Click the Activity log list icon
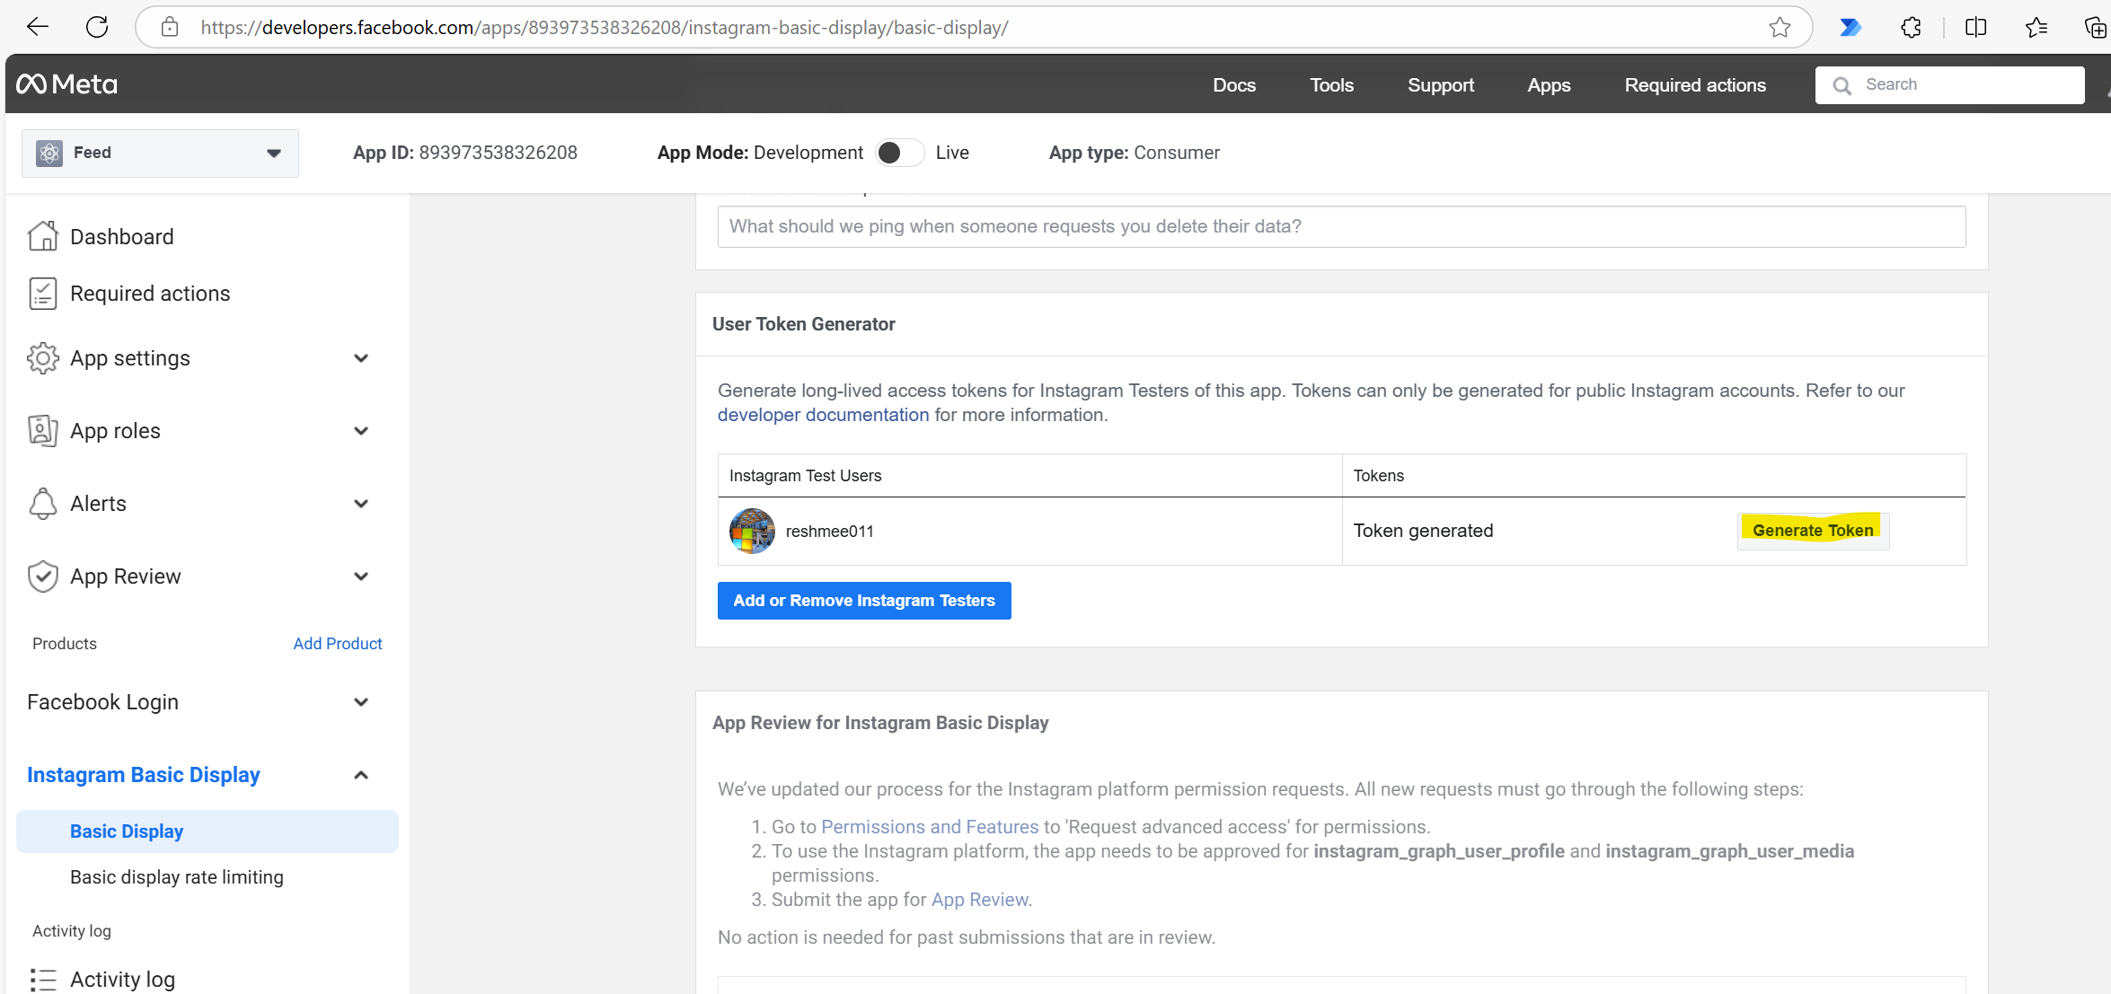The width and height of the screenshot is (2111, 994). 43,979
